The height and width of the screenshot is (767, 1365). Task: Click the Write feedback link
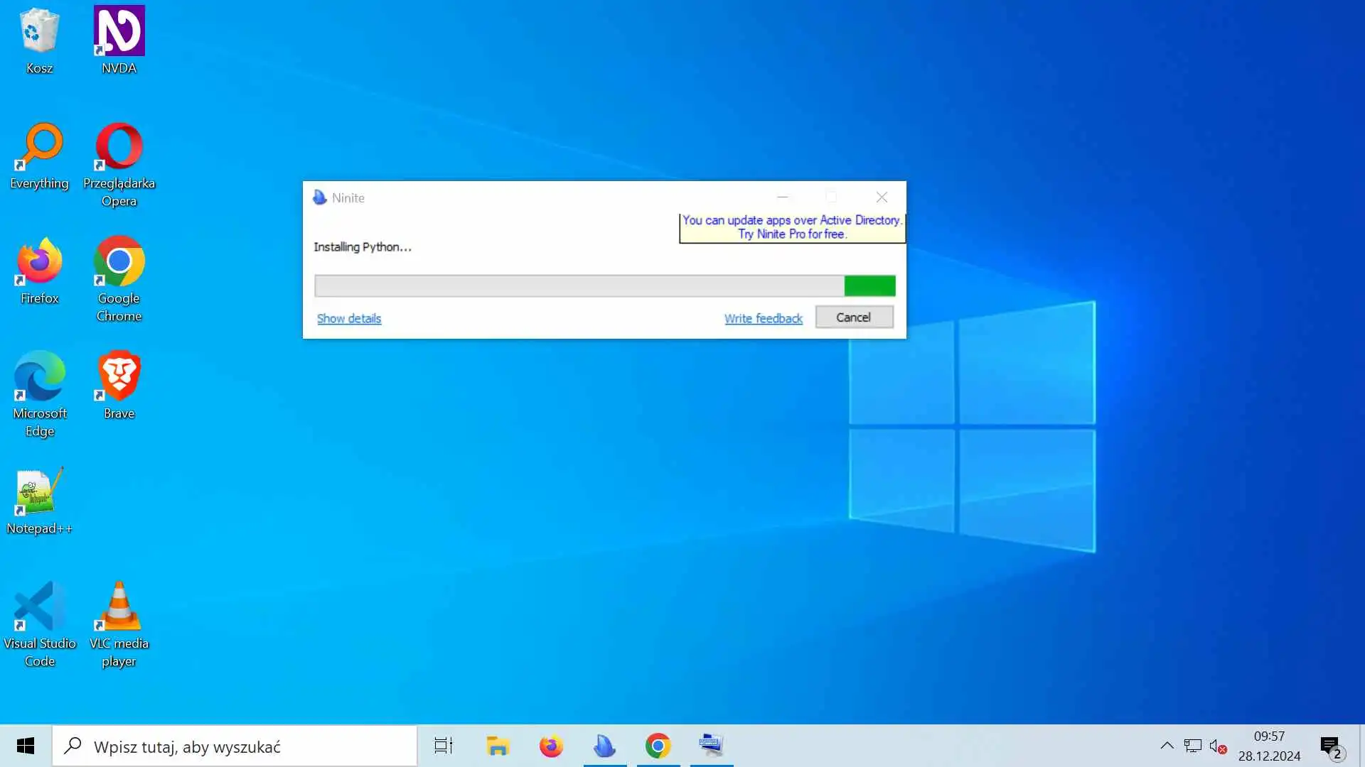(x=763, y=318)
